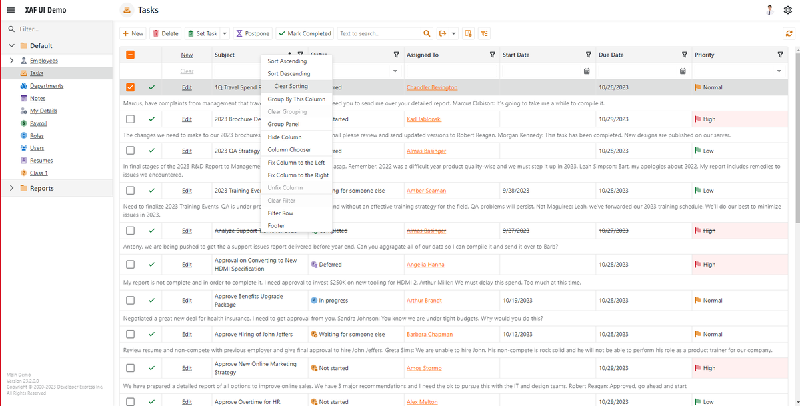Open the Priority column filter icon
Viewport: 800px width, 406px height.
click(780, 55)
